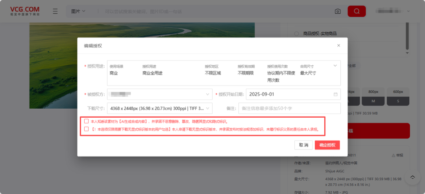Open the user account dropdown arrow
The width and height of the screenshot is (425, 194).
(408, 11)
